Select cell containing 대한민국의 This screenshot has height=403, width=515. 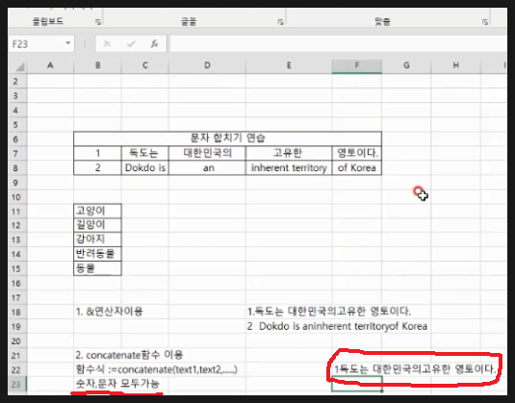coord(207,153)
